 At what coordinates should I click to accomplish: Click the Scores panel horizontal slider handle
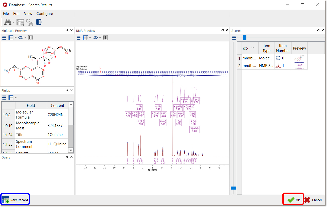pos(245,37)
